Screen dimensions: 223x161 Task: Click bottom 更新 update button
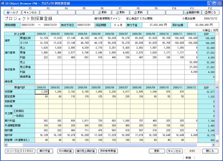click(157, 151)
